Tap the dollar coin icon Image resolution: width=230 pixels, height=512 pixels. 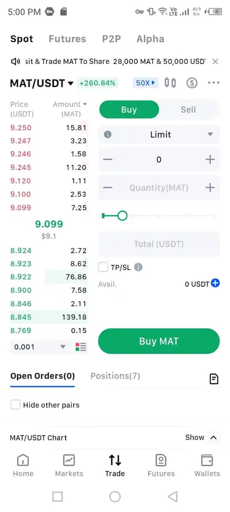(192, 83)
